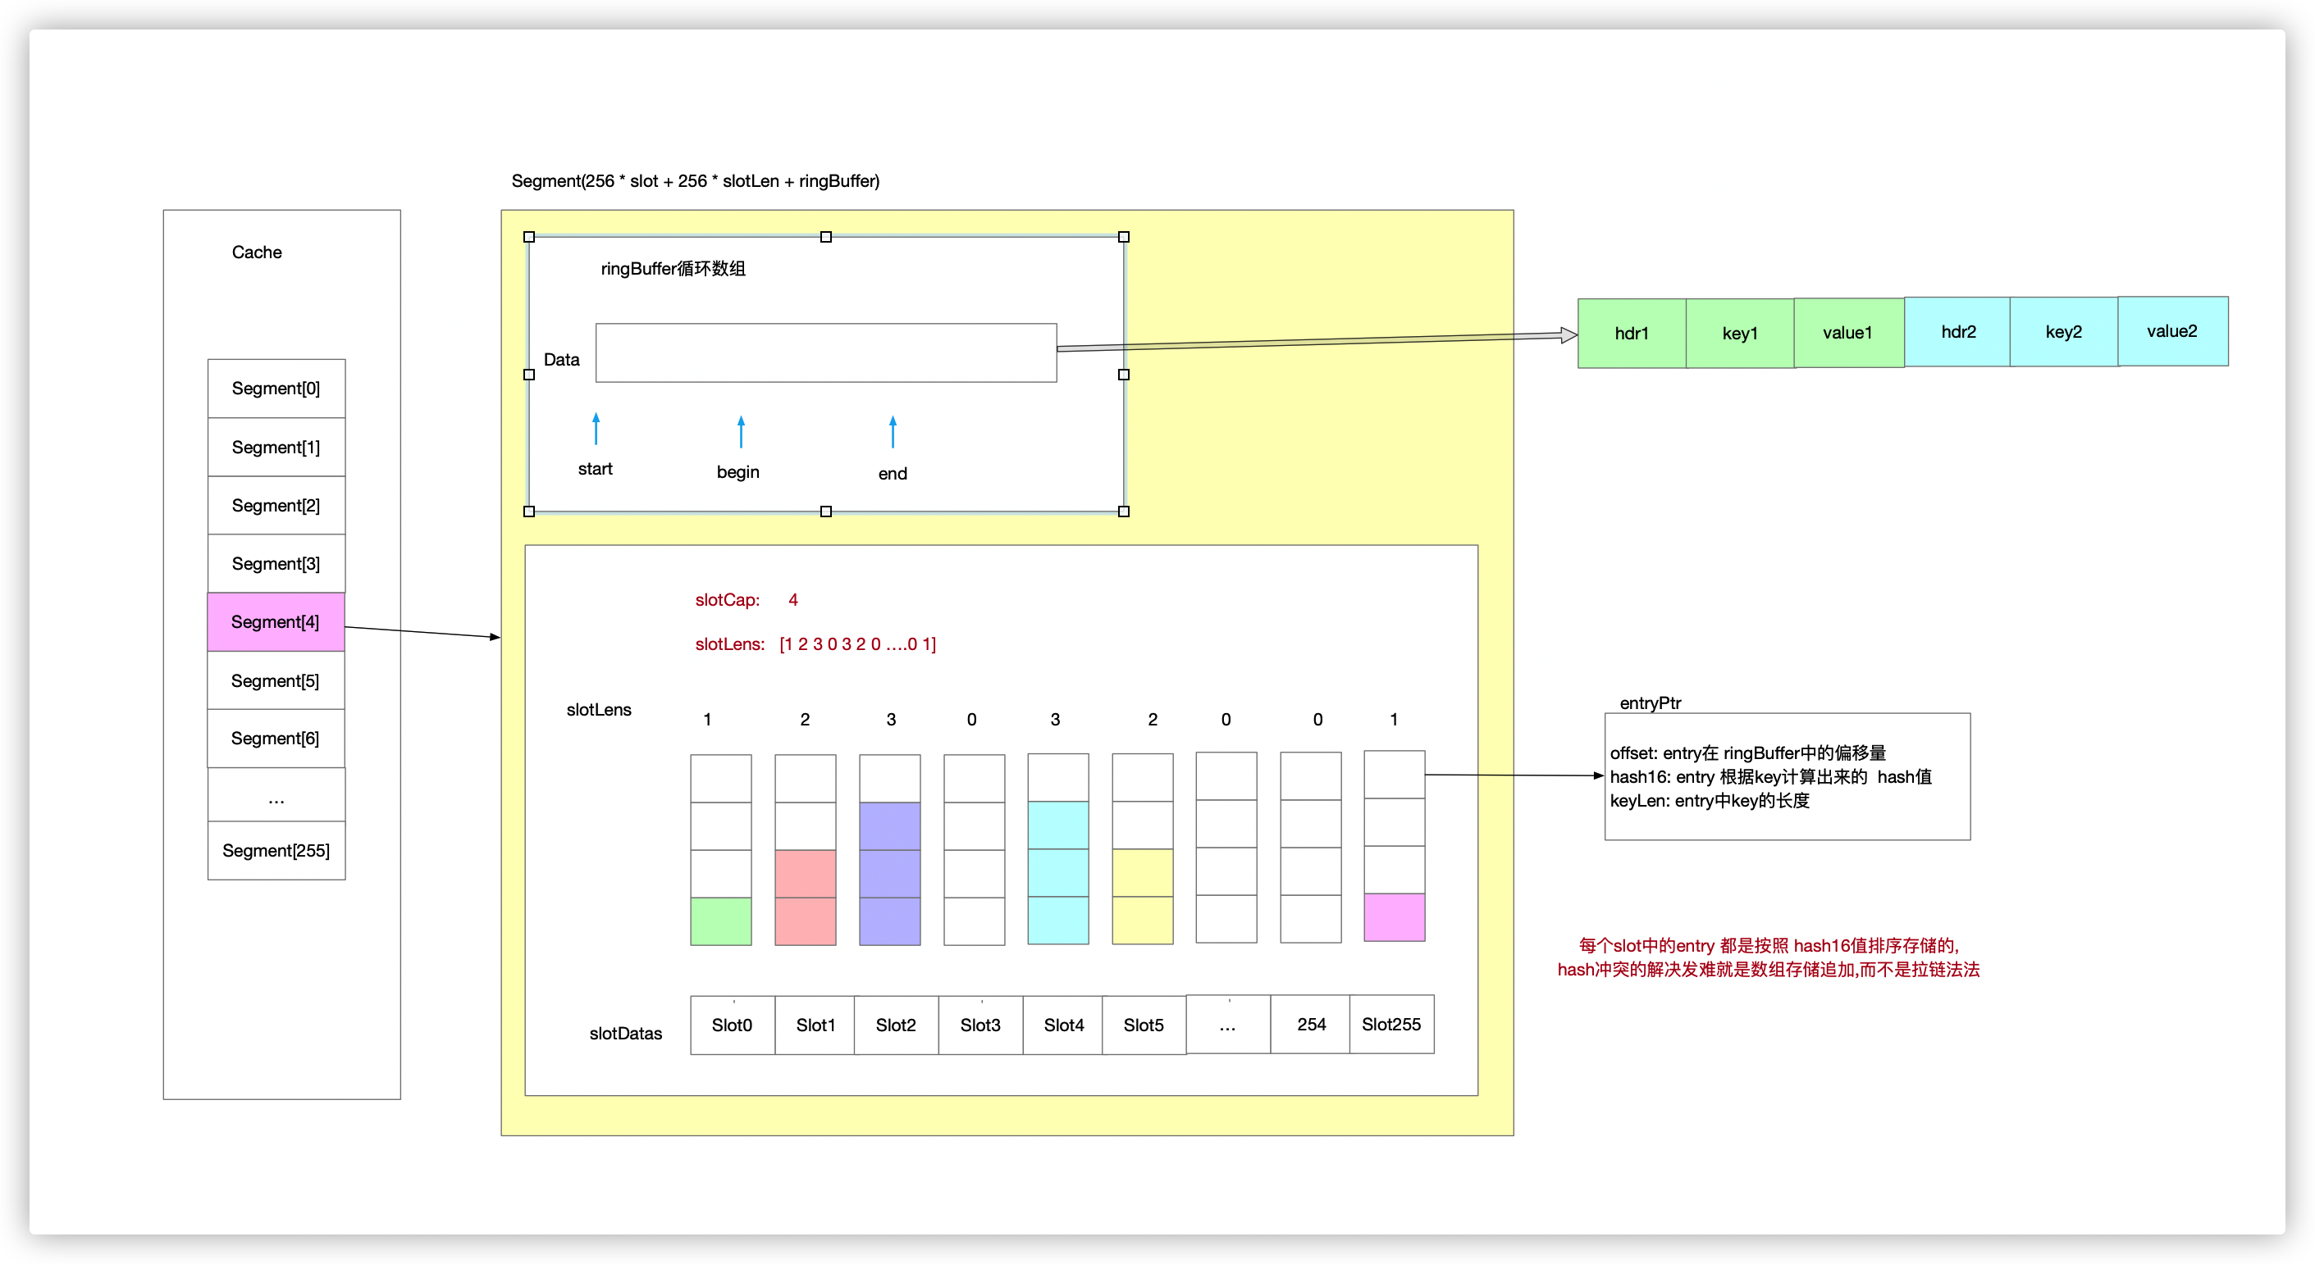
Task: Select the Slot2 cell
Action: click(x=896, y=1025)
